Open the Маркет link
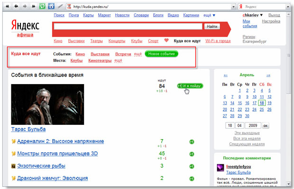This screenshot has height=189, width=294. pos(104,15)
